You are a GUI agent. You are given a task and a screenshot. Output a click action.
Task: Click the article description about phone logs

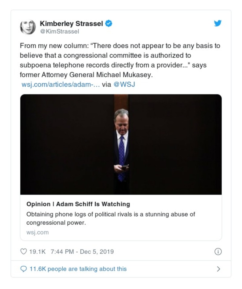[111, 218]
